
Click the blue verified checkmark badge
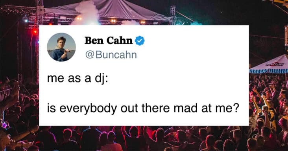[140, 41]
